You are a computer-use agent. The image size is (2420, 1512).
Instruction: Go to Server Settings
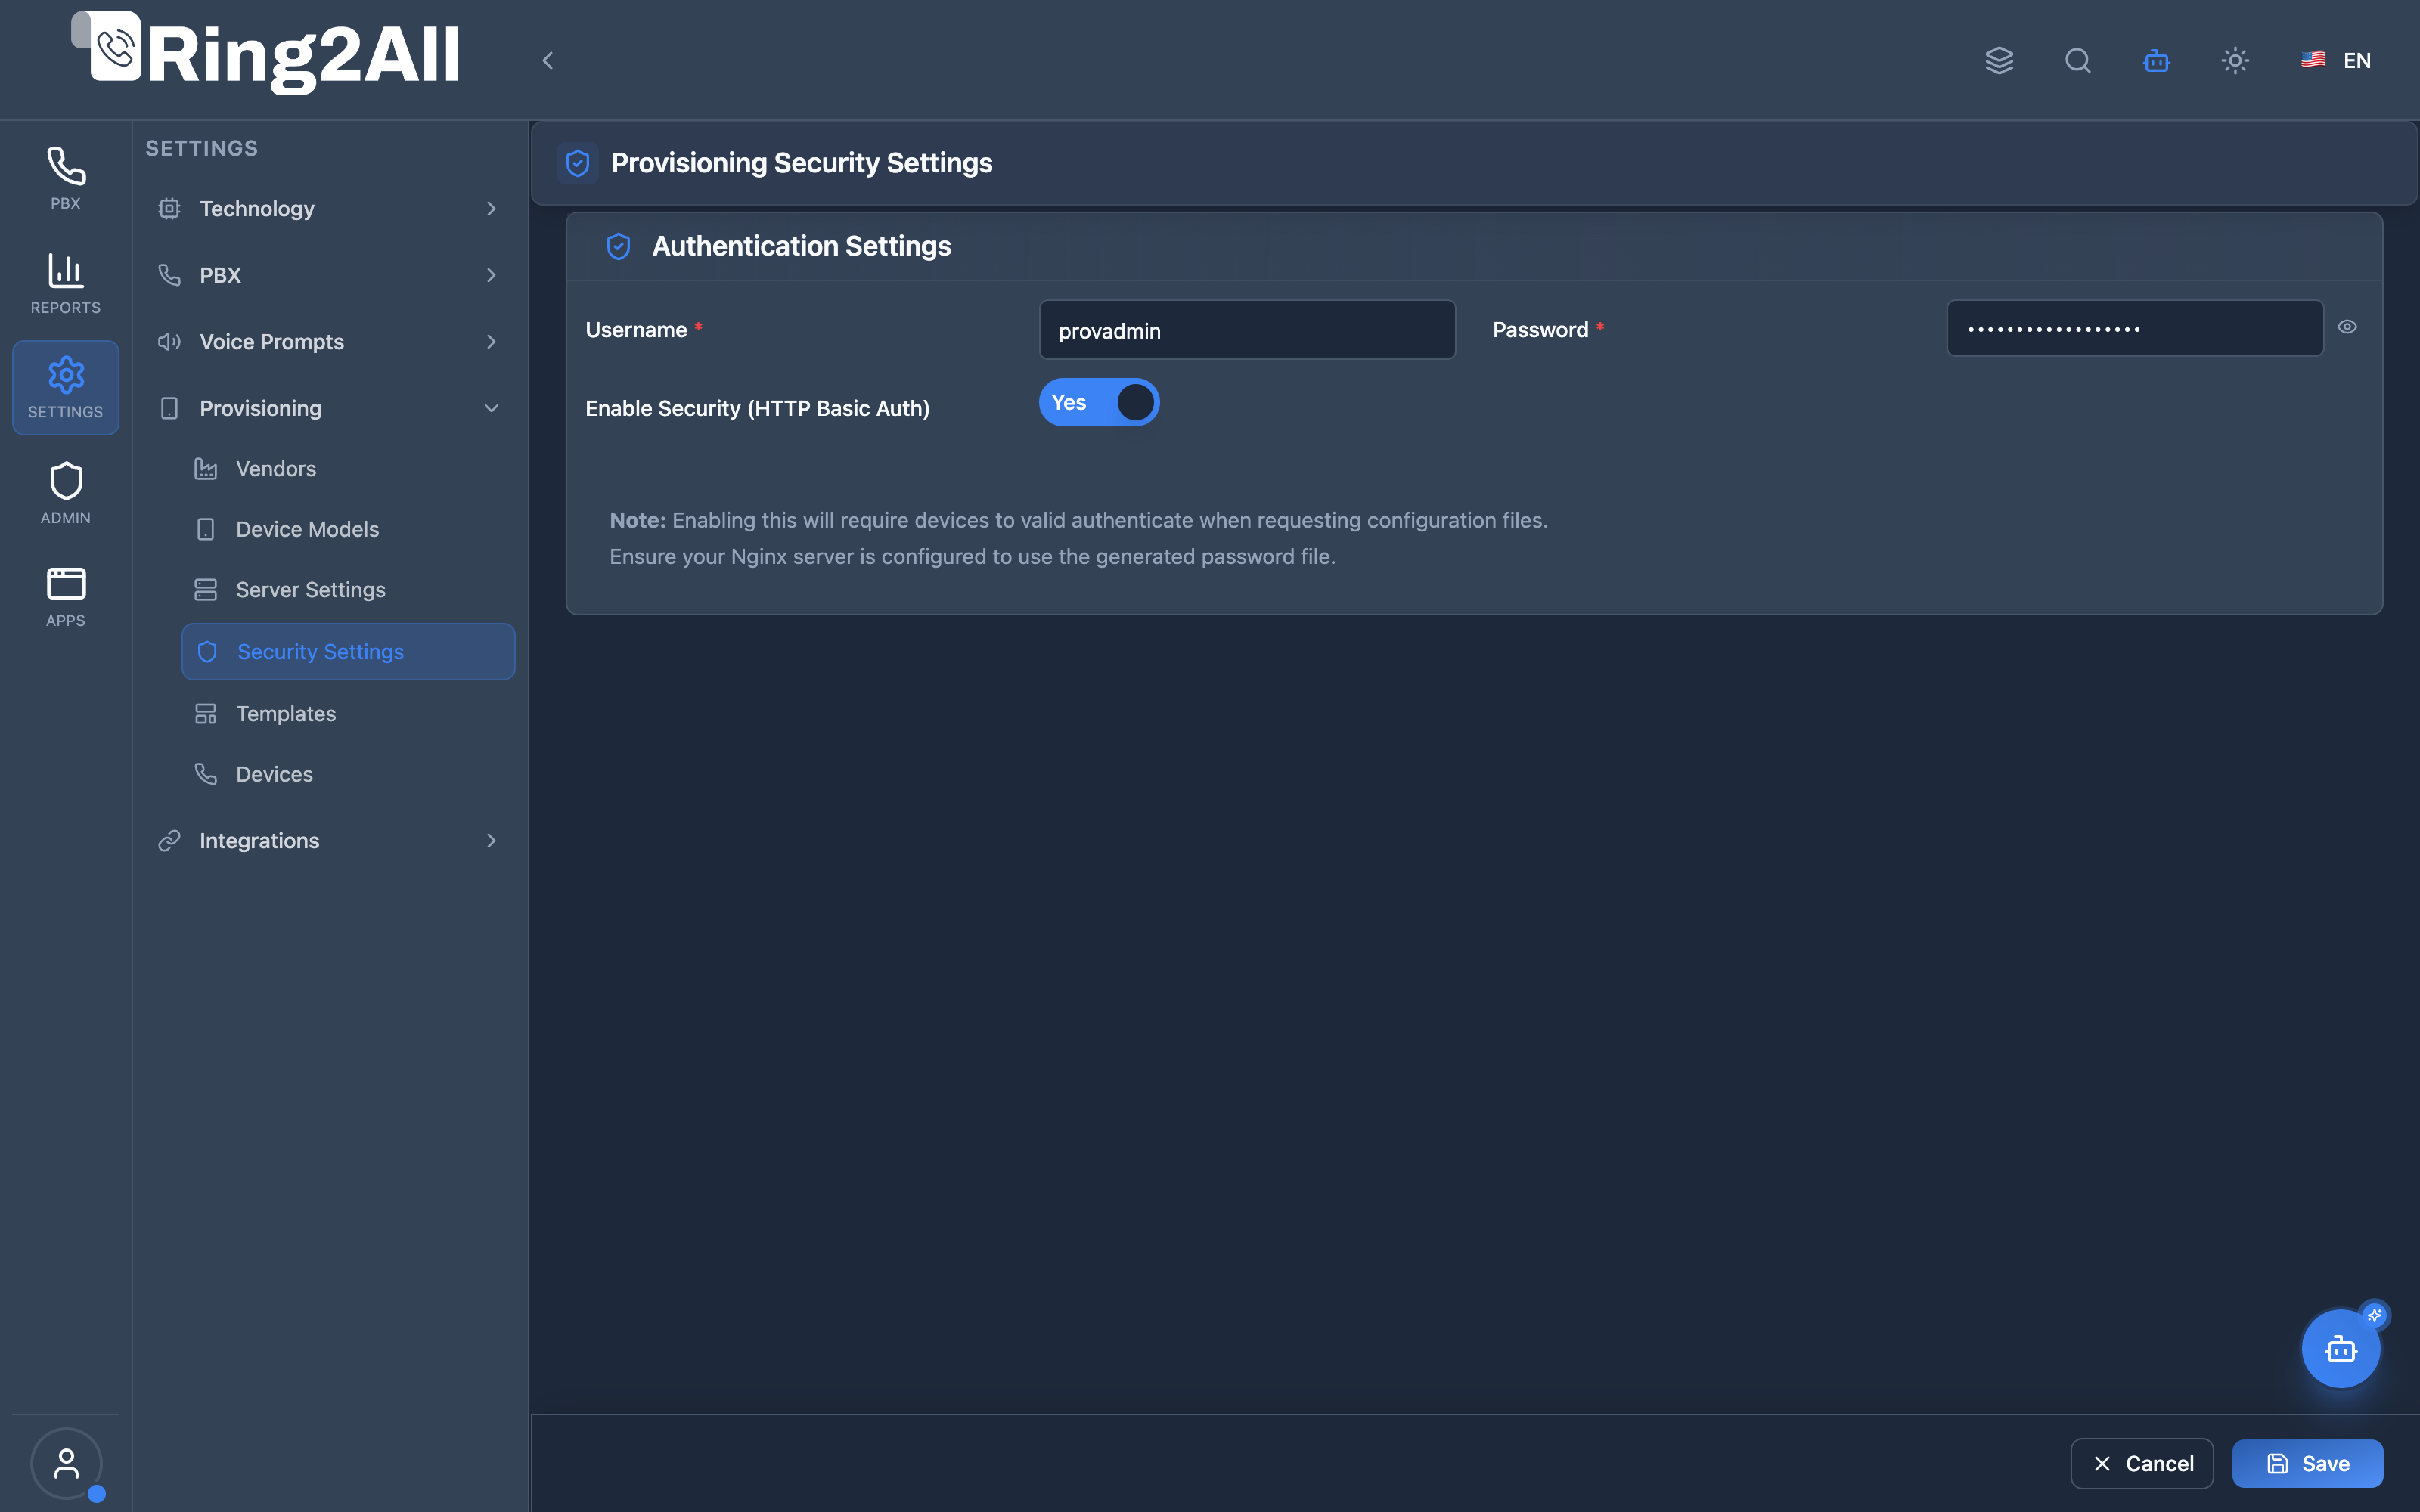347,590
